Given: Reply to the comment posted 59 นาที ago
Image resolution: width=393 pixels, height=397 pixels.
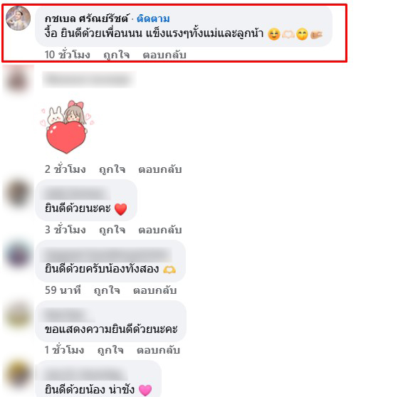Looking at the screenshot, I should click(154, 290).
